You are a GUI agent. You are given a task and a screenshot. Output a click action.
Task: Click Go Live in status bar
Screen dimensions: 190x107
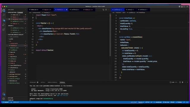click(166, 102)
